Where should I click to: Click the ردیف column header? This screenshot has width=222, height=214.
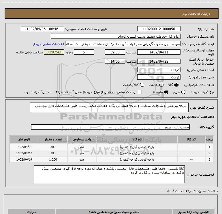209,140
